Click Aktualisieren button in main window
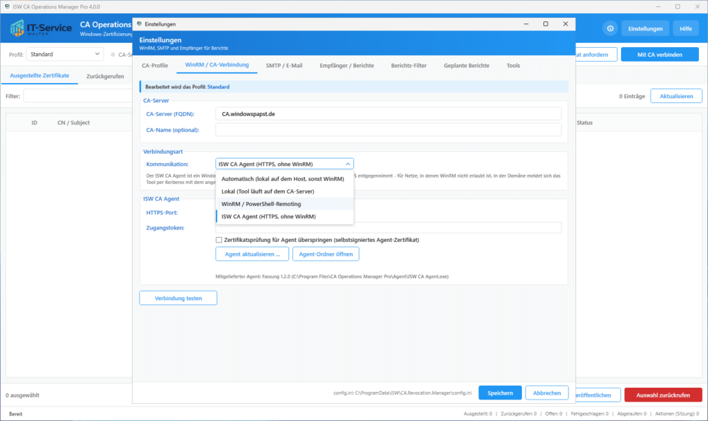Screen dimensions: 708x421 coord(676,96)
